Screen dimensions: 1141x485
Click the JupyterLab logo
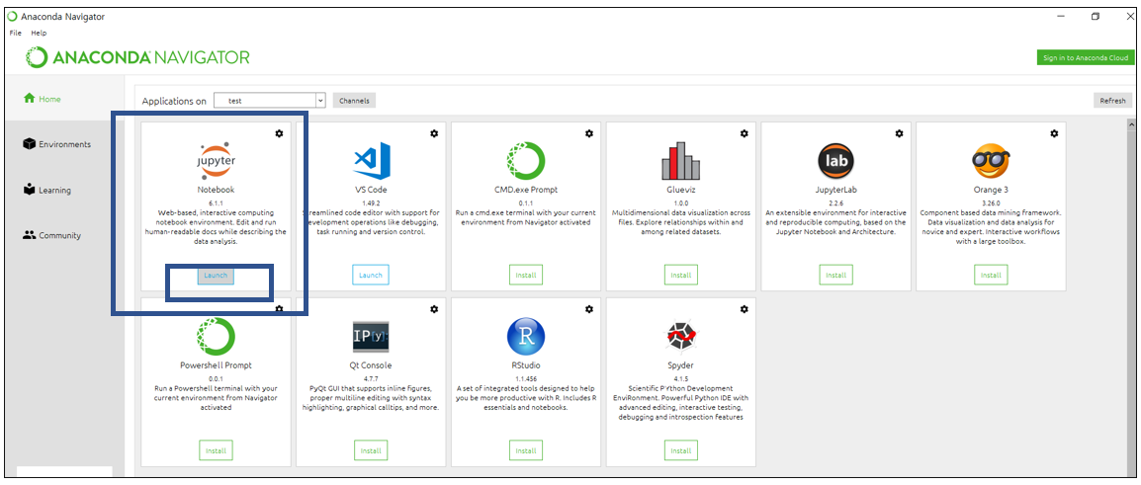(836, 161)
